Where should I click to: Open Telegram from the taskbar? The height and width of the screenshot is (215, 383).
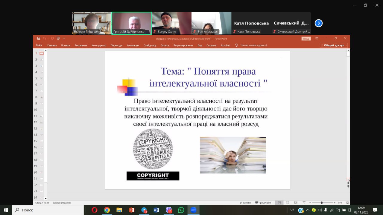tap(144, 210)
